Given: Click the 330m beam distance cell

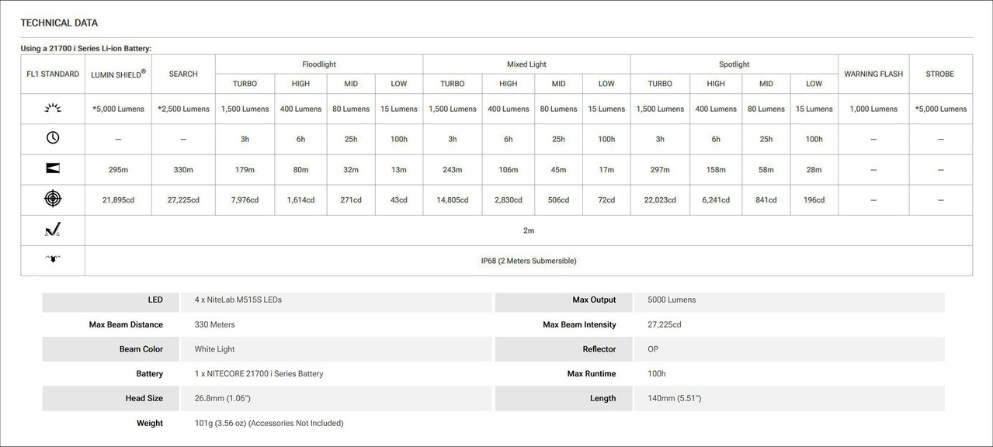Looking at the screenshot, I should pos(183,170).
